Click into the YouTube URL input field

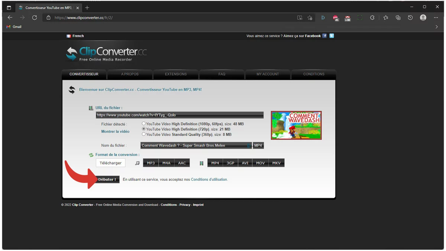(180, 115)
